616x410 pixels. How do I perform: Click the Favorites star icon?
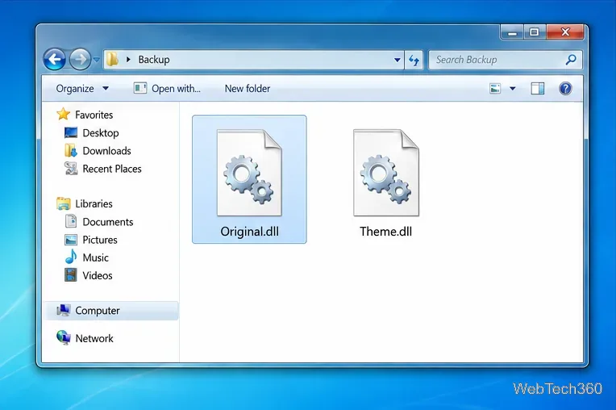coord(63,114)
